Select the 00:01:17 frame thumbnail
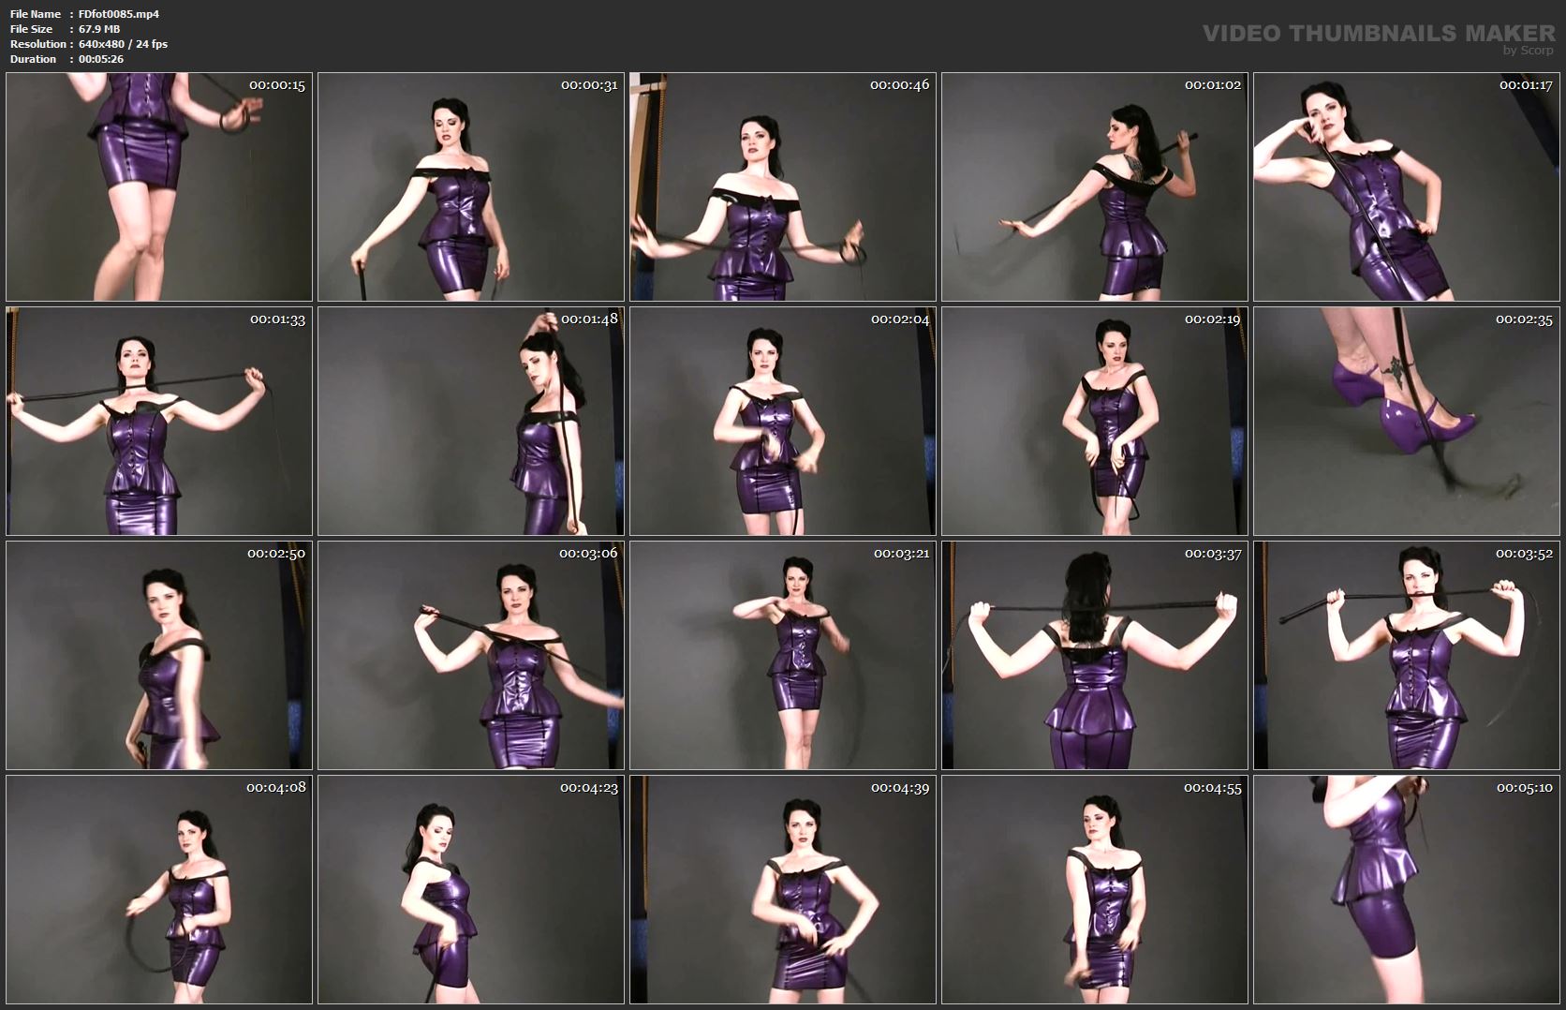The image size is (1566, 1010). coord(1407,186)
